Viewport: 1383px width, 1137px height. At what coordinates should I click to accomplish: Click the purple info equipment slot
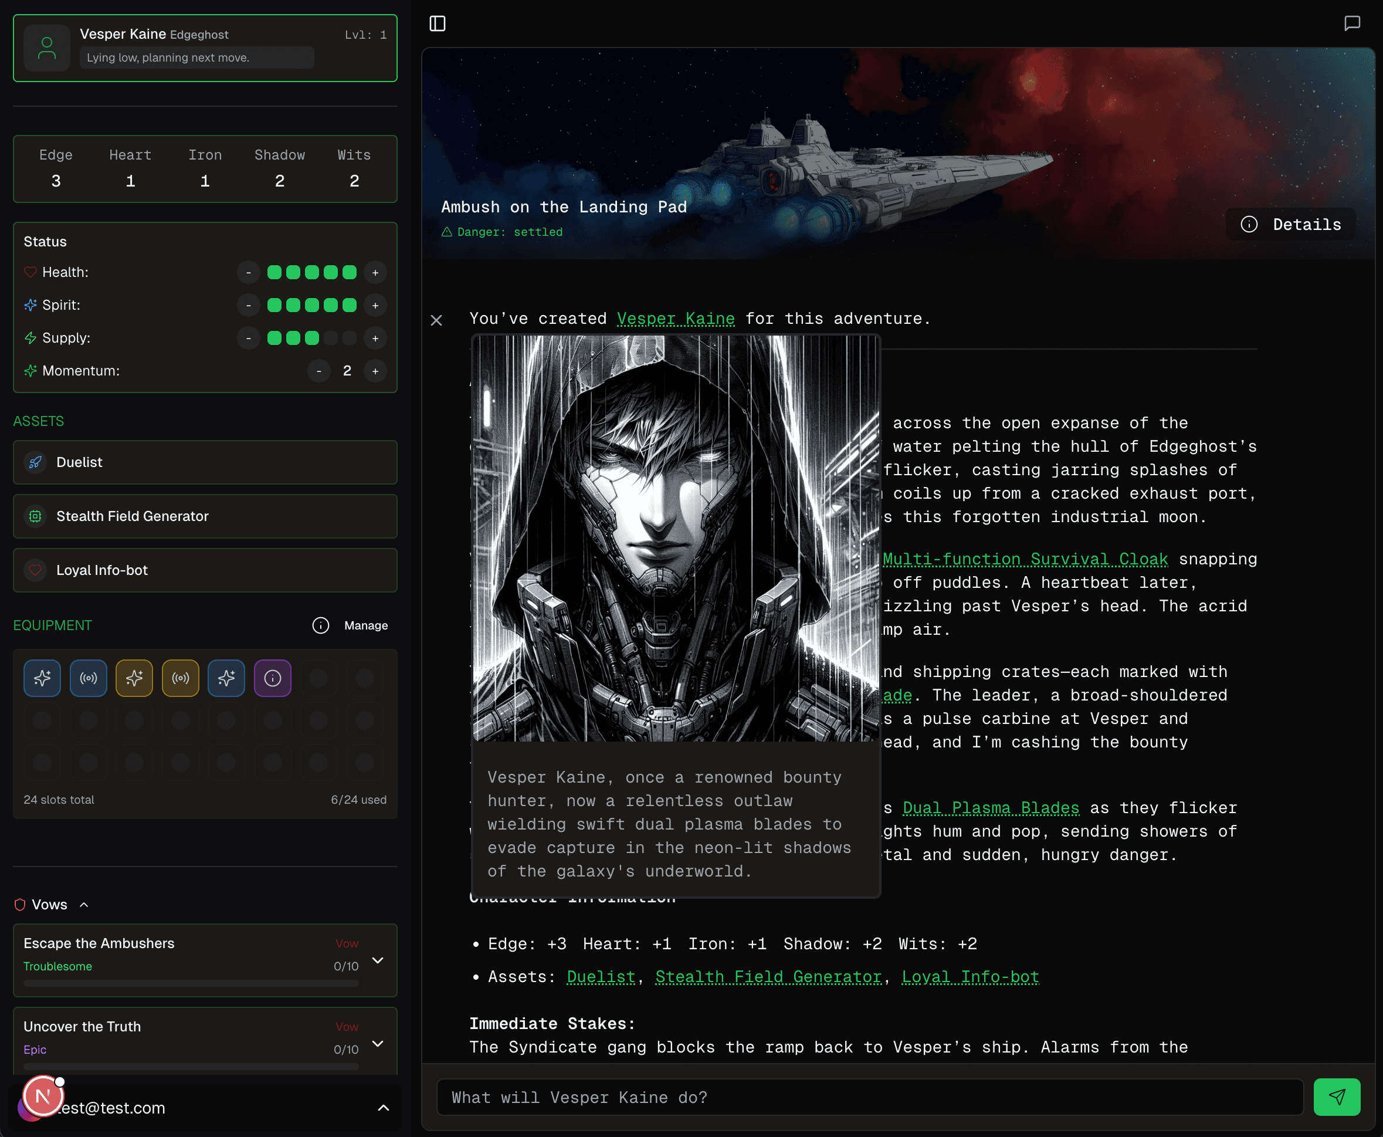tap(272, 678)
